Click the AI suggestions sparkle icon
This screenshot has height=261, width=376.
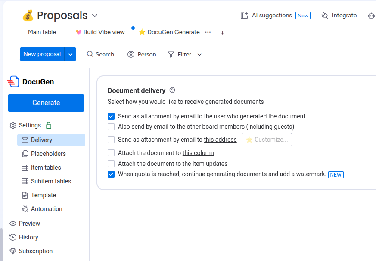click(244, 16)
